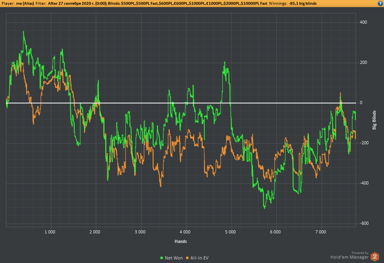
Task: Click the 2 000 hands axis label
Action: (x=95, y=232)
